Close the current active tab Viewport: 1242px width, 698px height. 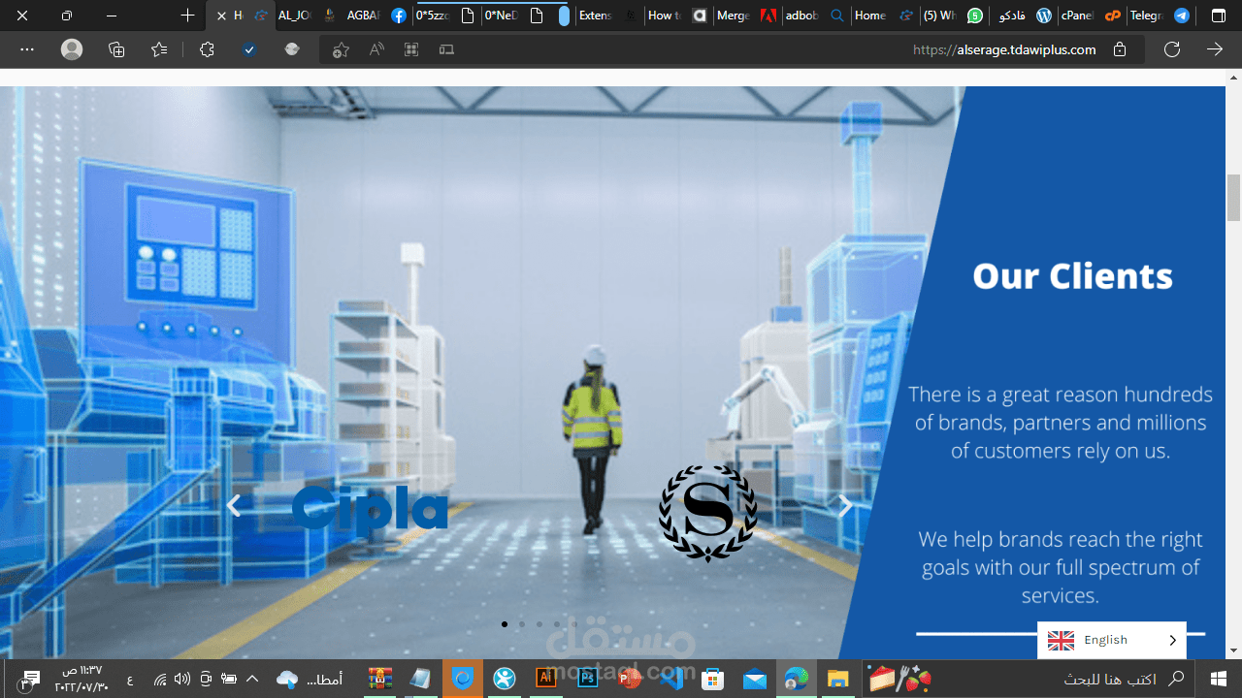pyautogui.click(x=221, y=16)
